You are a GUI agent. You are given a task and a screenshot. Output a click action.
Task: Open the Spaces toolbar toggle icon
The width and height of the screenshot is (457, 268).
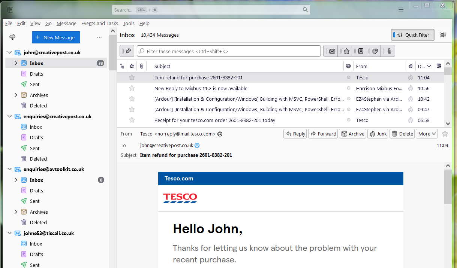[x=10, y=10]
